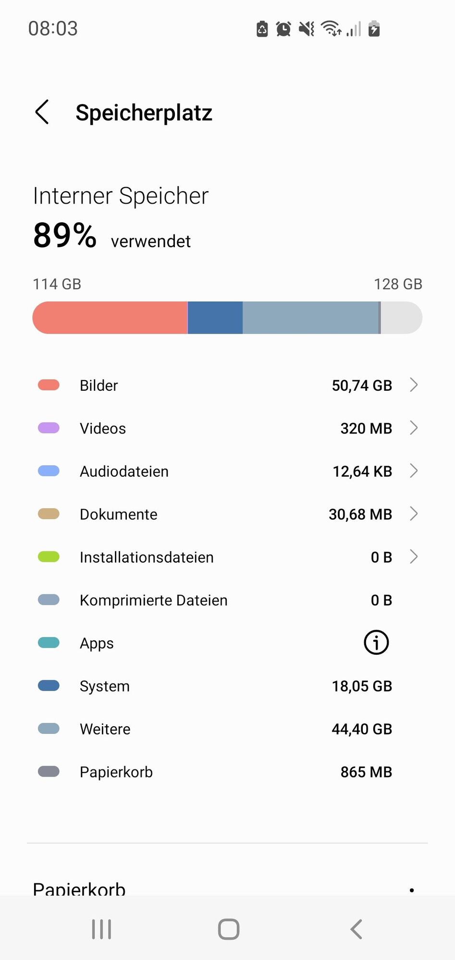This screenshot has height=960, width=455.
Task: Select the Bilder 50,74 GB row
Action: (227, 385)
